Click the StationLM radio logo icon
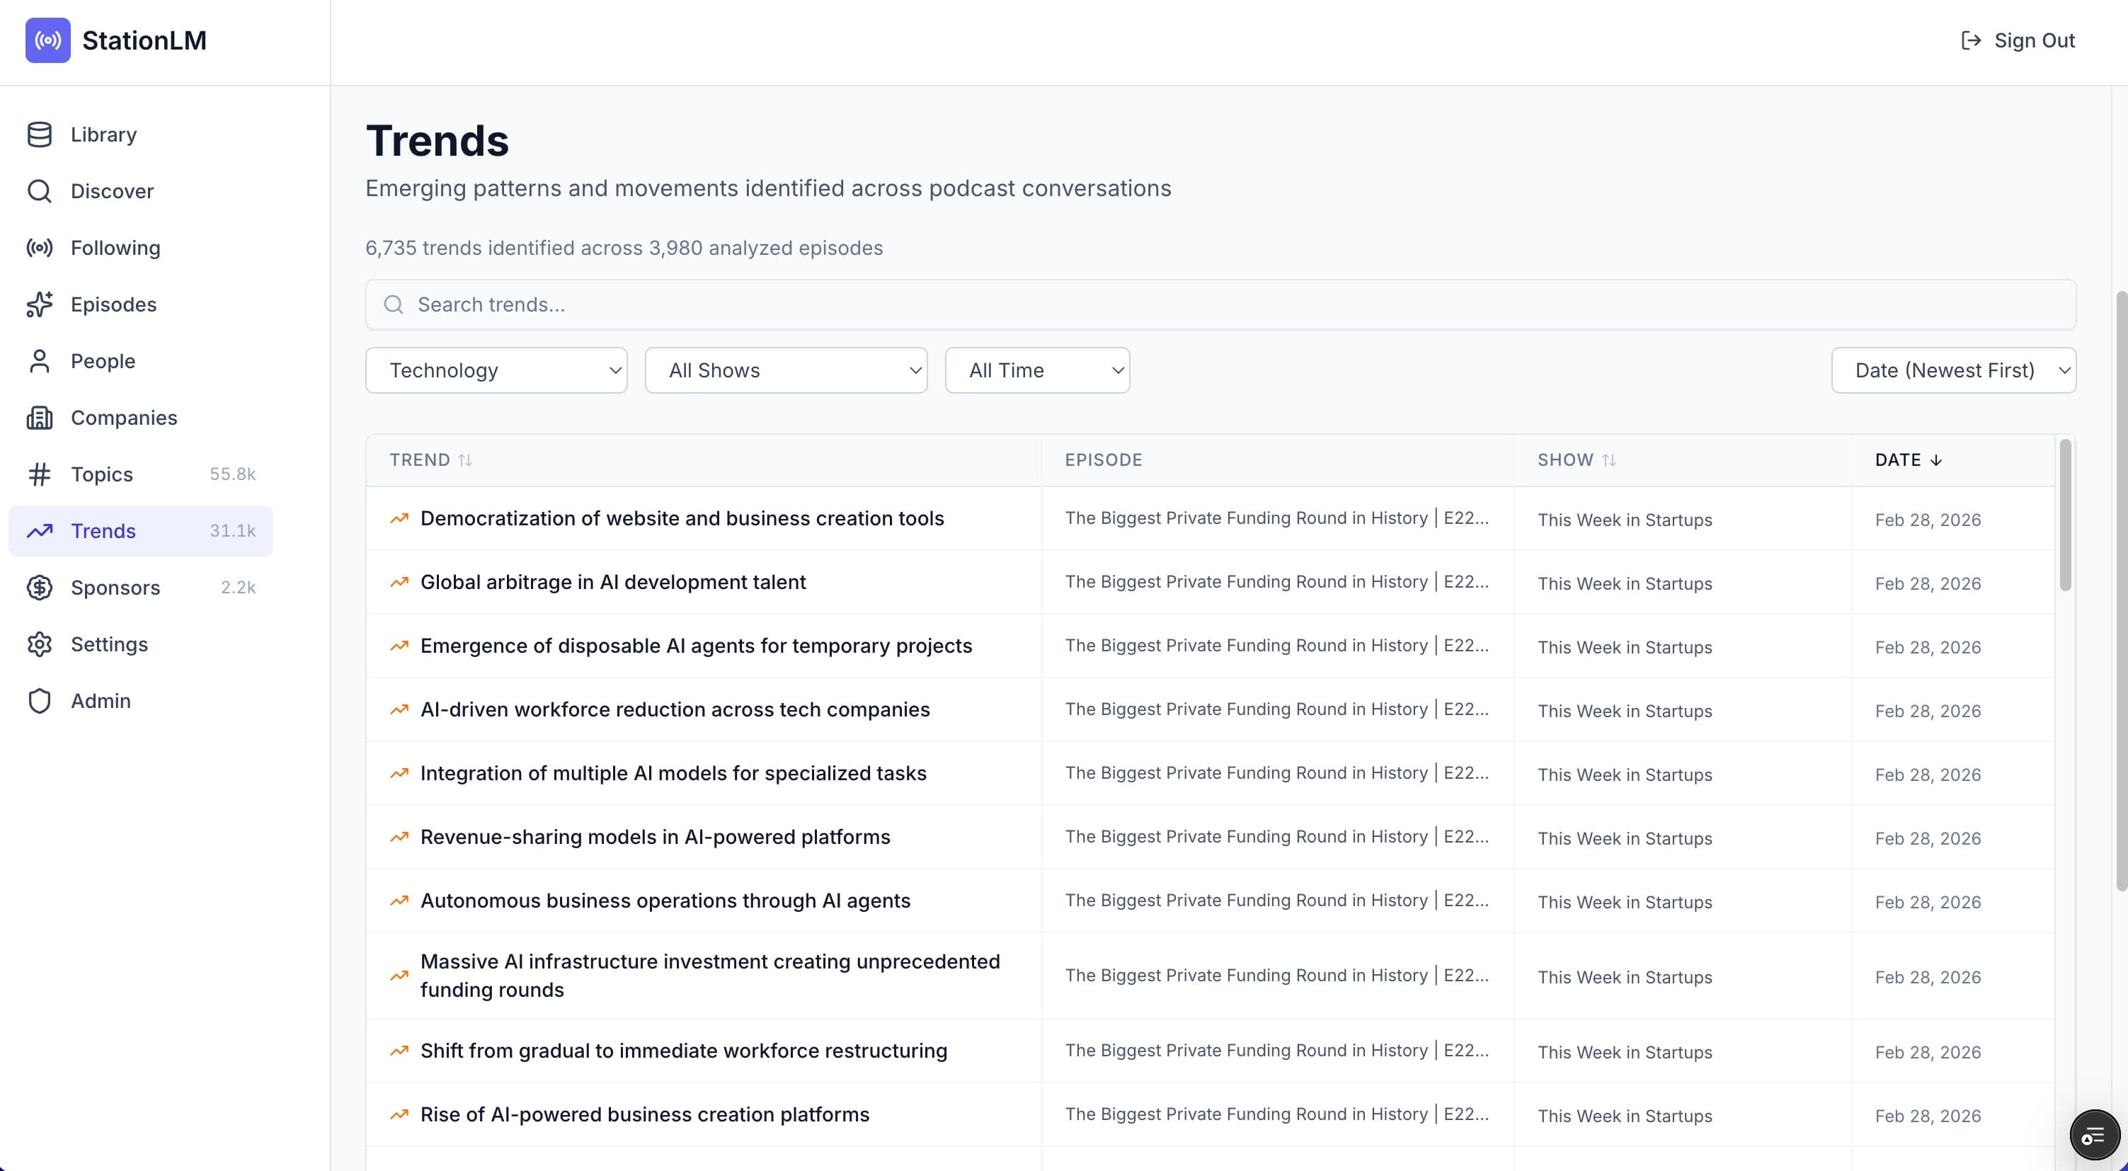Screen dimensions: 2128x1171 click(48, 40)
